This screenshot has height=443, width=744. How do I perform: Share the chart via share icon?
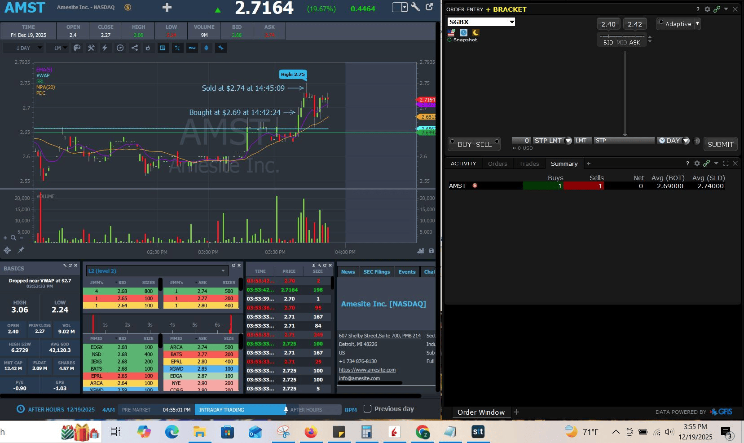[134, 48]
